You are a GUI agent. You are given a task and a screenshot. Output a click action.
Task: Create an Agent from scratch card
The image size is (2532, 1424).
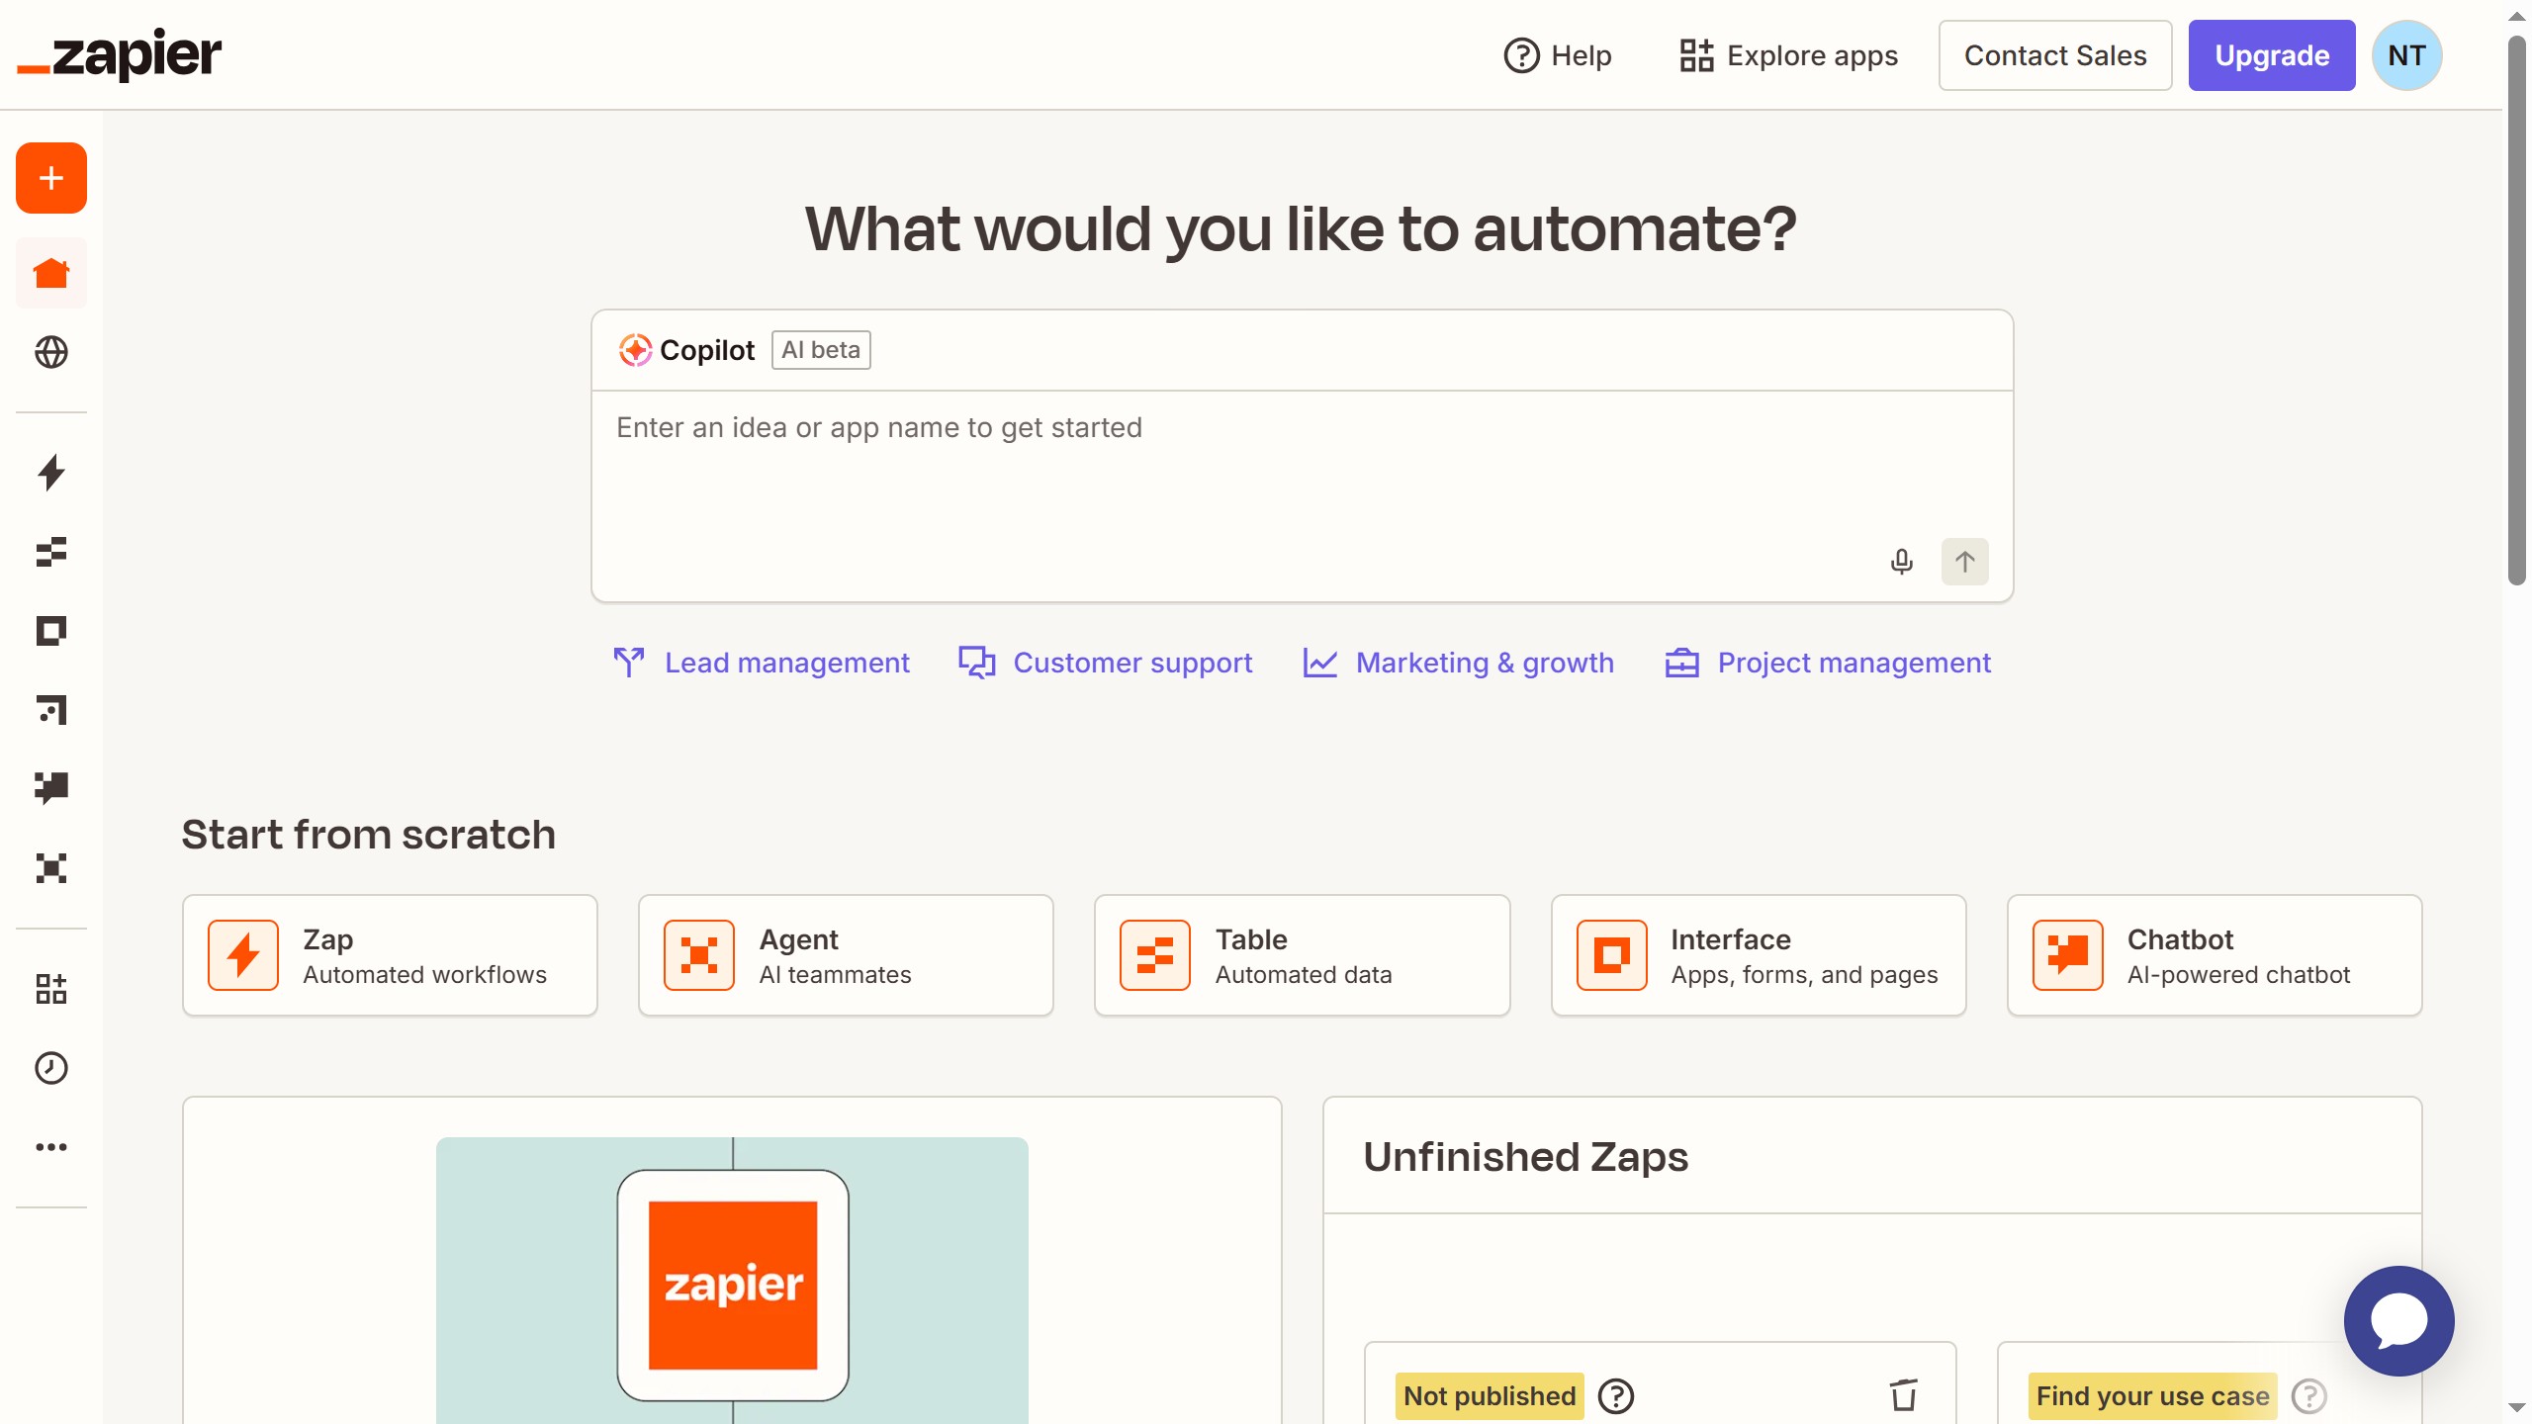tap(846, 955)
